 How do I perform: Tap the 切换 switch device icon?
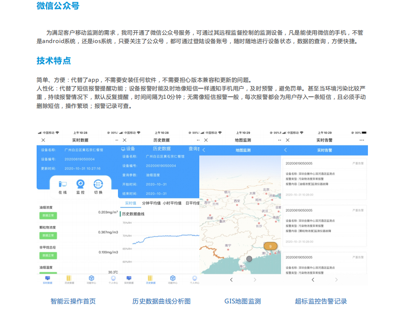click(98, 187)
